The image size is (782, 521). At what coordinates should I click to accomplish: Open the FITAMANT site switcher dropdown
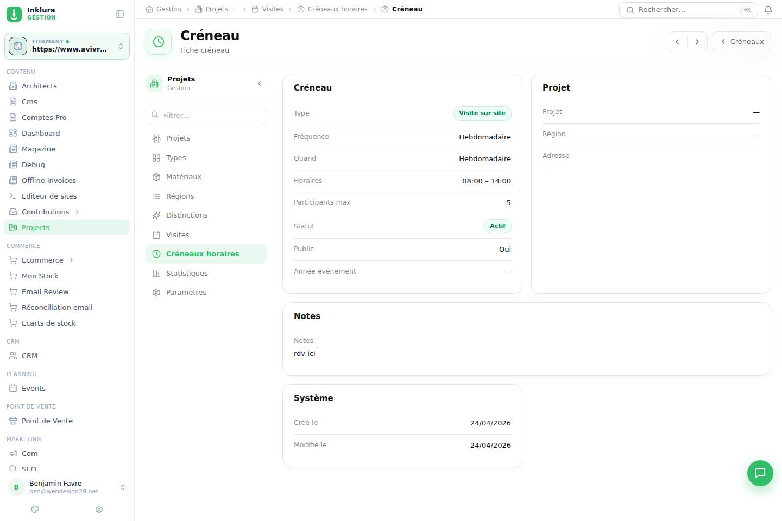coord(67,46)
